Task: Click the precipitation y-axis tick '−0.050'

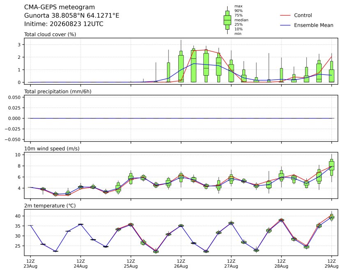Action: coord(13,139)
